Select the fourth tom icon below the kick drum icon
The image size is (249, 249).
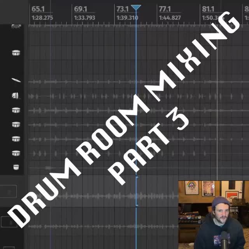16,153
